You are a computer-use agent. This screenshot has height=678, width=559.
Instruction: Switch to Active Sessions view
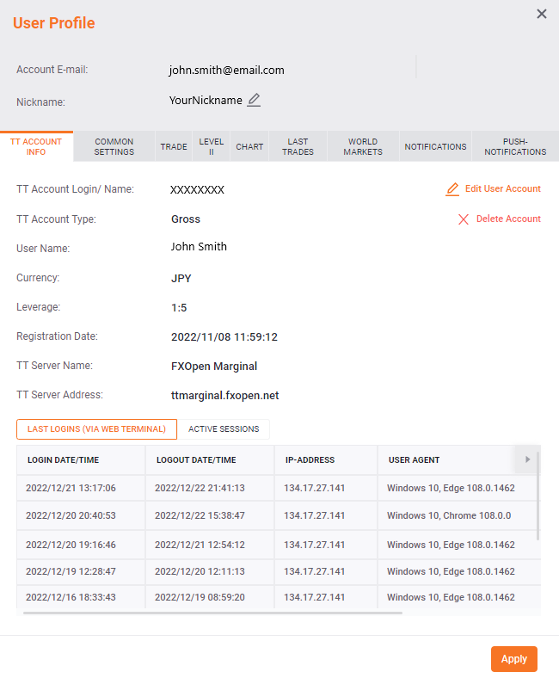[224, 428]
